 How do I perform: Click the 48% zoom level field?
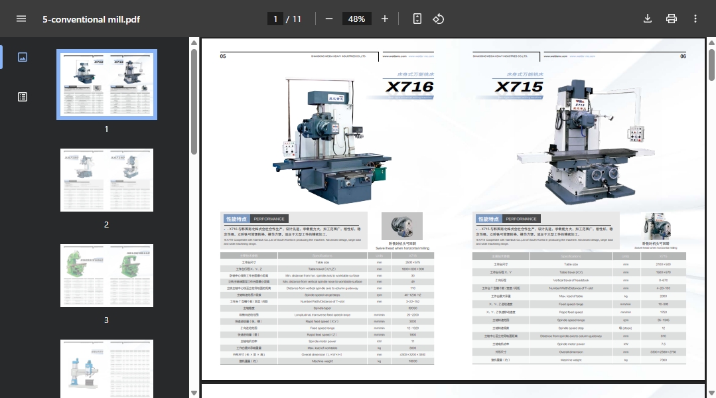(357, 19)
